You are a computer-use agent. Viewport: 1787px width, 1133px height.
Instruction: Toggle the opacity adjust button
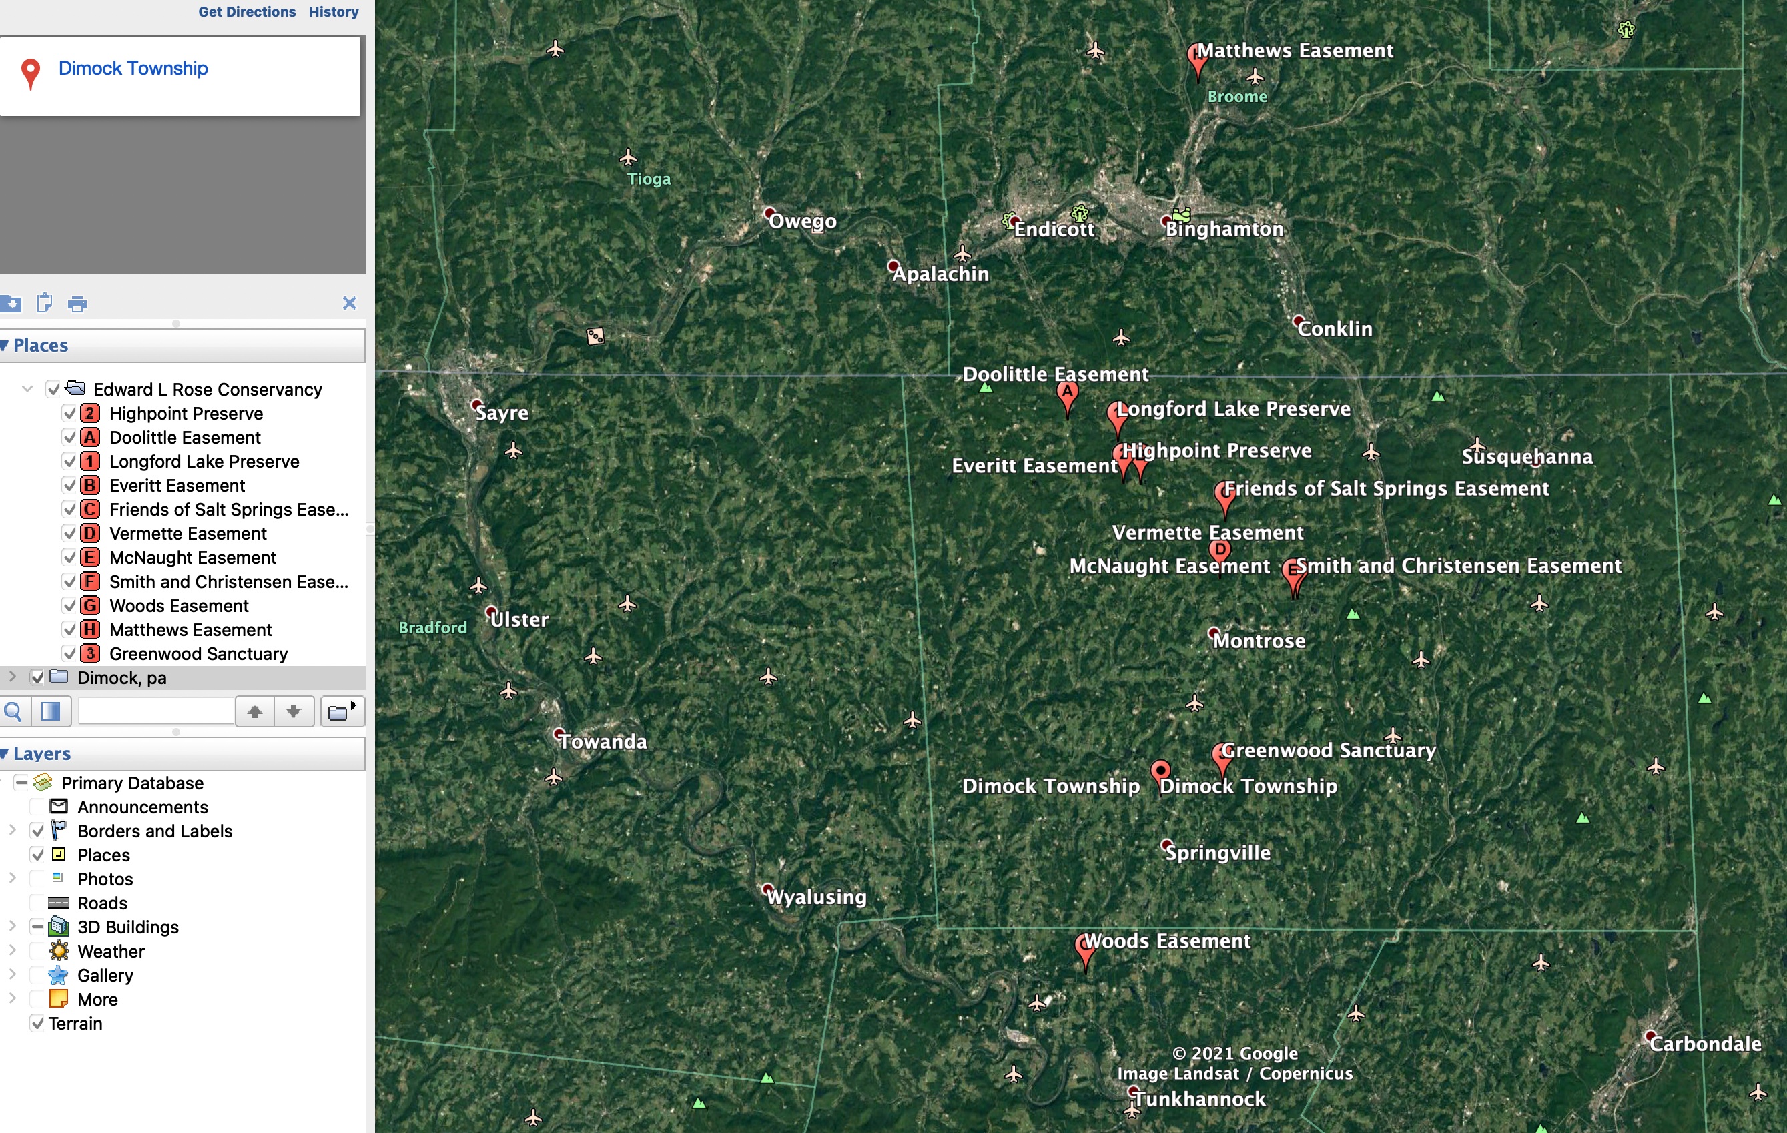tap(51, 711)
